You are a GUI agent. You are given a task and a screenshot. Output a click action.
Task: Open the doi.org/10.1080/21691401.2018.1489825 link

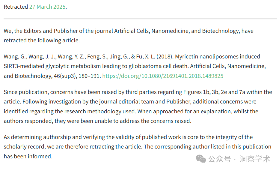[x=163, y=76]
